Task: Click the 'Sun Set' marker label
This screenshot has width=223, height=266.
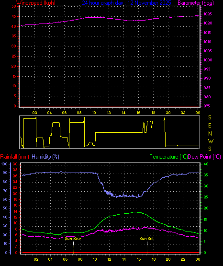Action: point(146,239)
